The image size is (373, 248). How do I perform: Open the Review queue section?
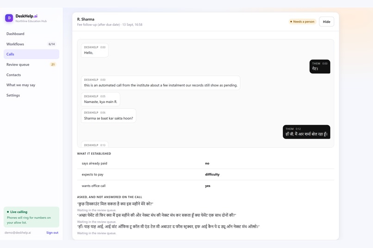(31, 64)
